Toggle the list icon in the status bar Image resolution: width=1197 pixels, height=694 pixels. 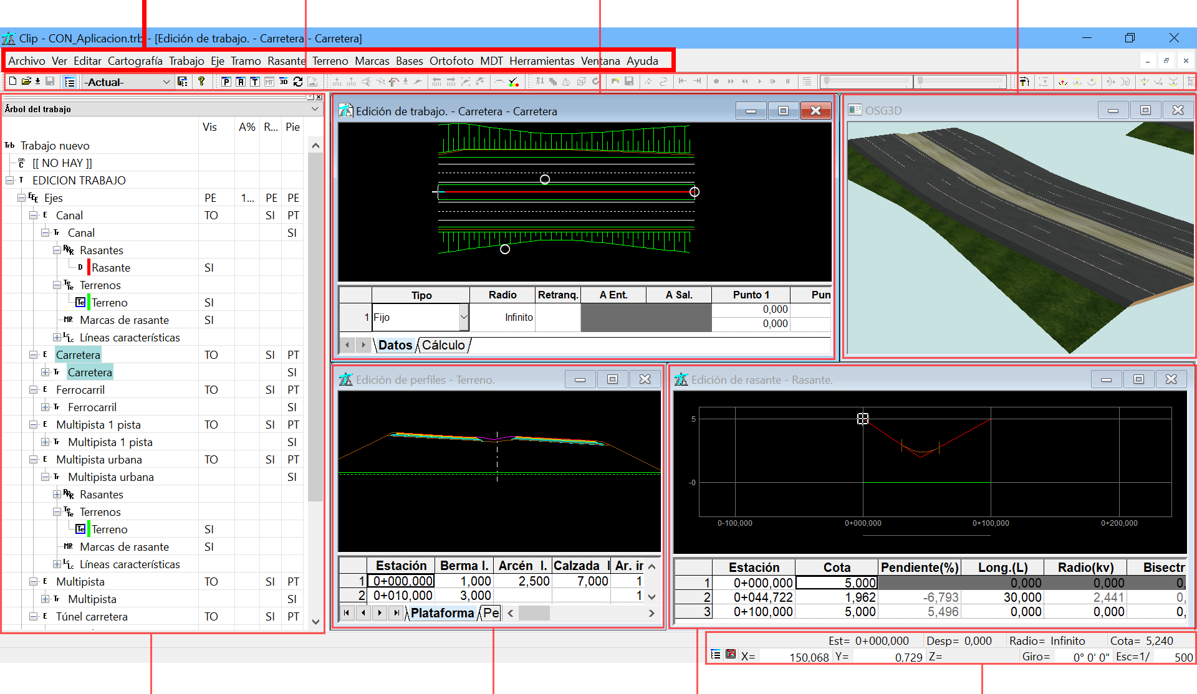point(716,654)
